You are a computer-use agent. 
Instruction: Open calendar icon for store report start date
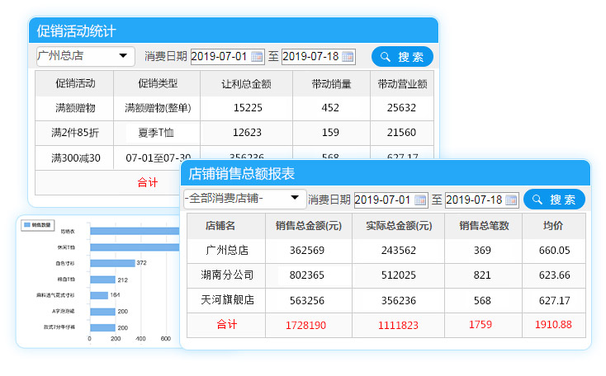click(420, 200)
